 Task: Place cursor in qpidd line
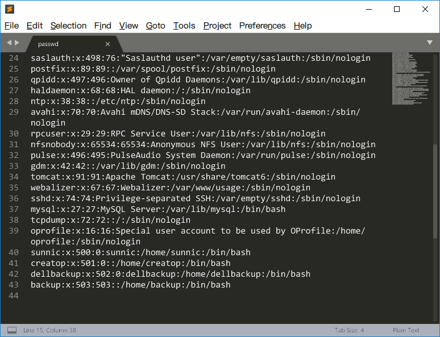tap(198, 80)
